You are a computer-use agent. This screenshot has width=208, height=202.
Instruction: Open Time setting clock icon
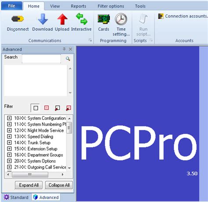[121, 19]
